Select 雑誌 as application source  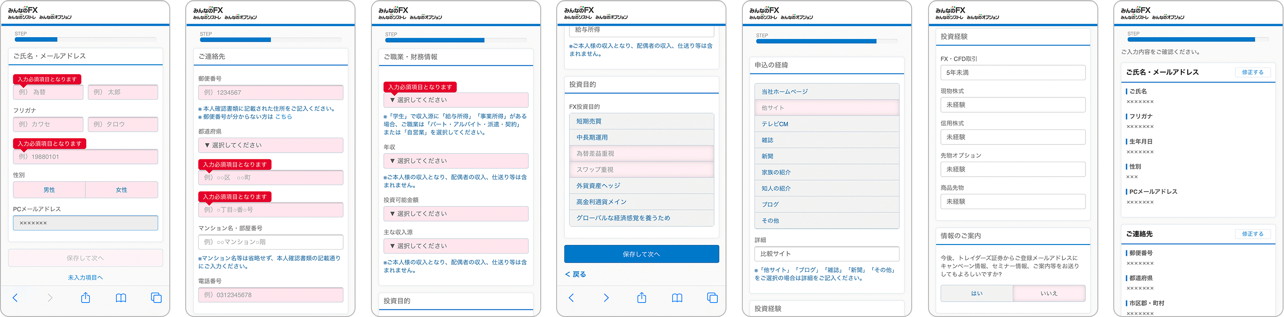point(827,140)
